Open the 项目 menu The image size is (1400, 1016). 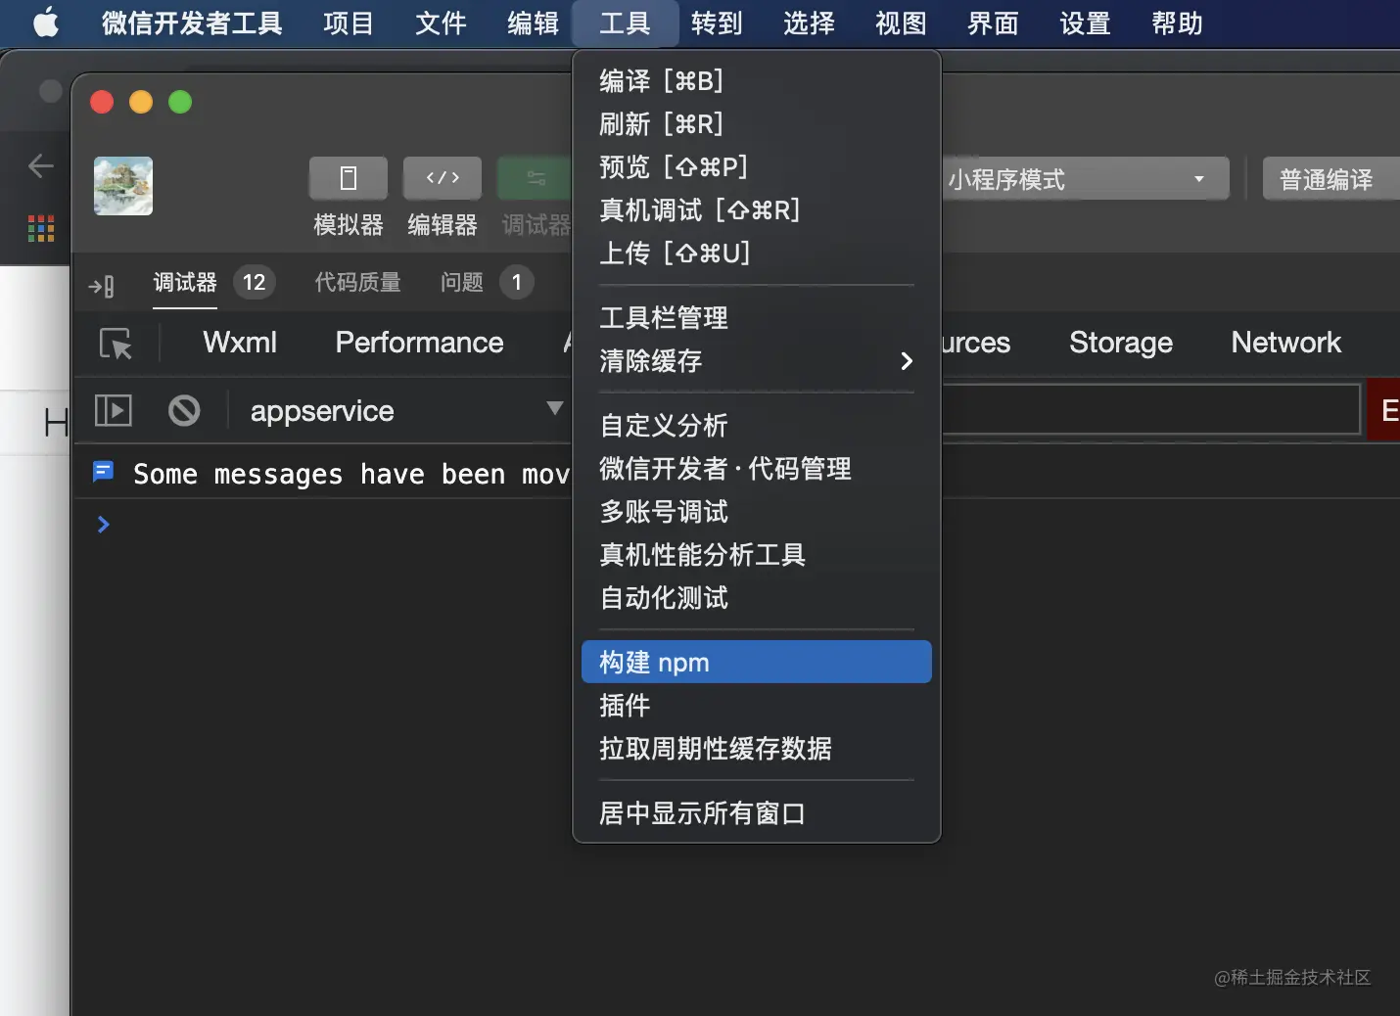(x=349, y=23)
